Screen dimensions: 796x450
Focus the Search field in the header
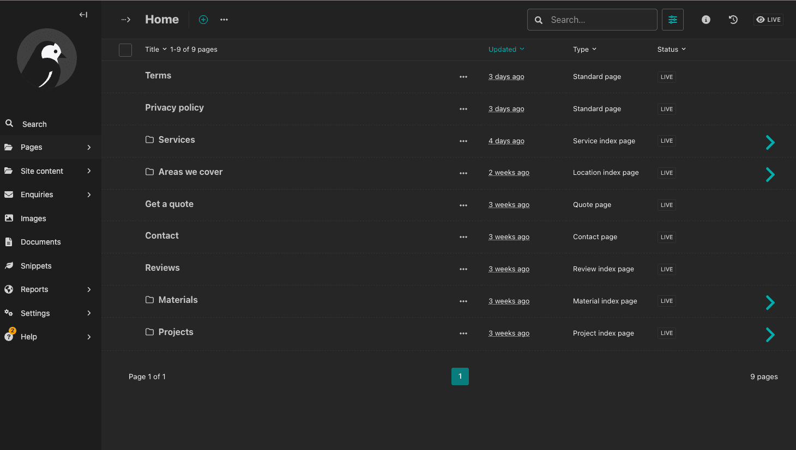point(592,20)
